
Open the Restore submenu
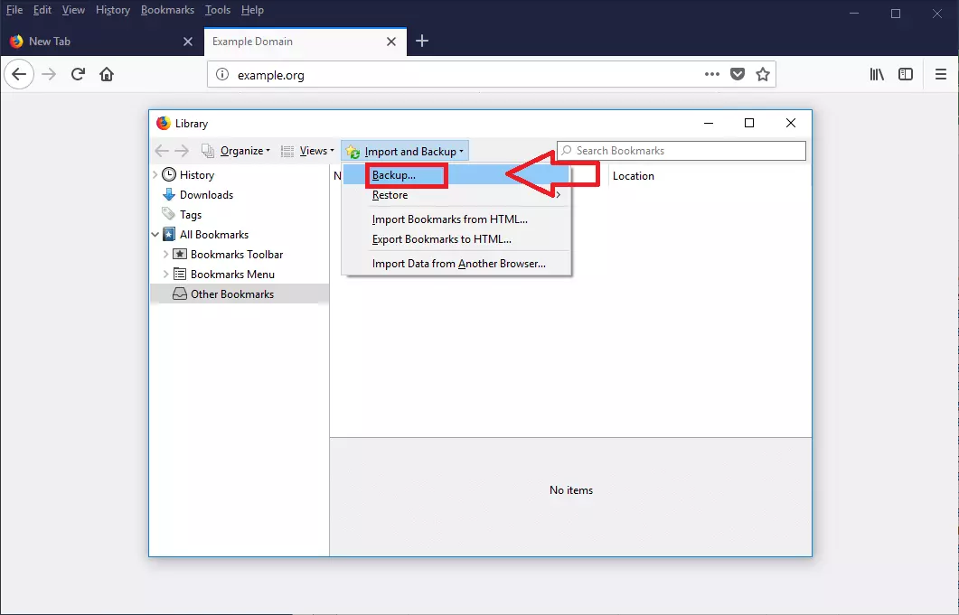click(x=456, y=195)
